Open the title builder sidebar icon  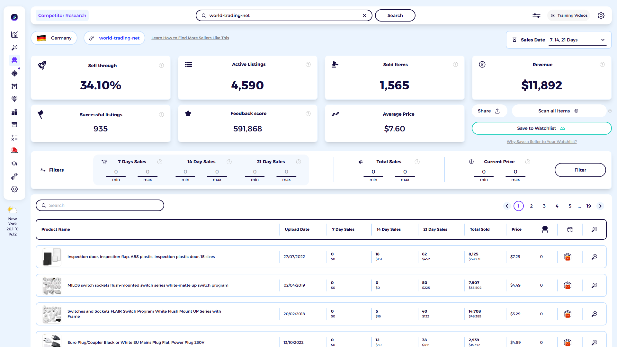point(14,86)
